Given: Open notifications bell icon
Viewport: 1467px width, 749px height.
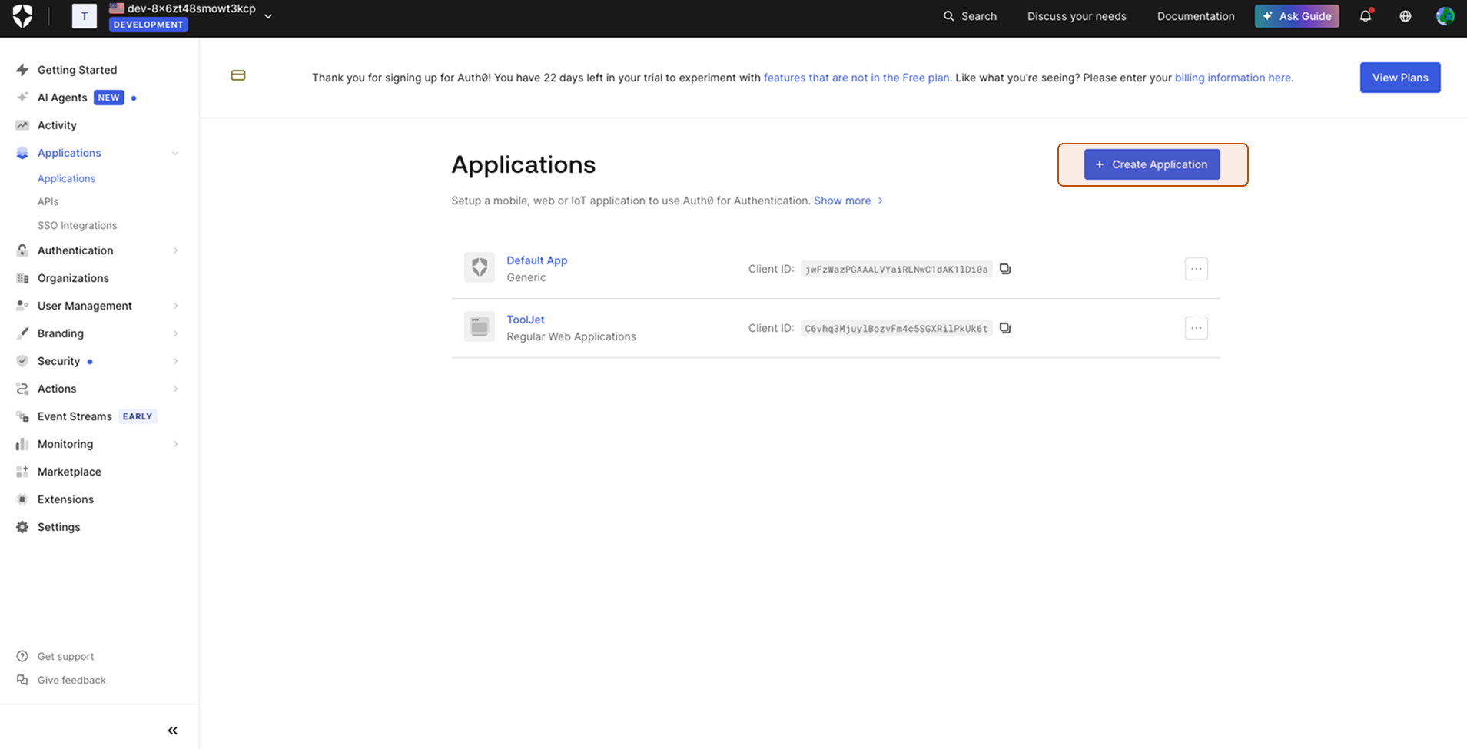Looking at the screenshot, I should coord(1366,15).
